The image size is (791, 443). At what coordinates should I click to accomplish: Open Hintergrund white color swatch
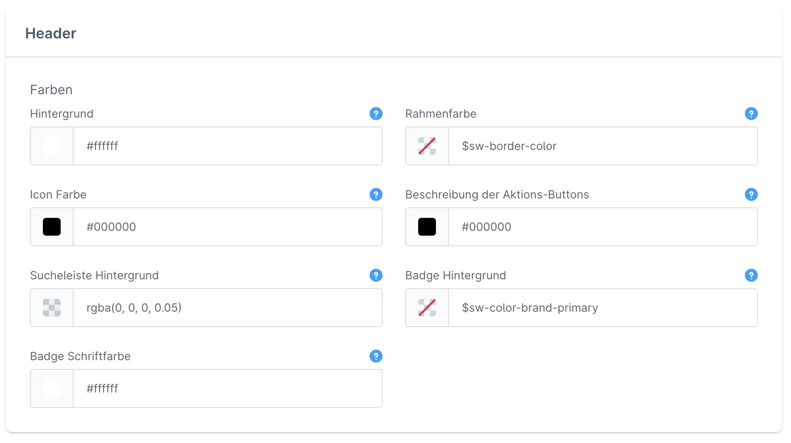click(52, 146)
